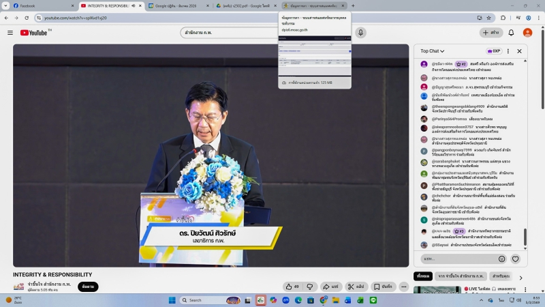Screen dimensions: 545x307
Task: Click the Clip button with scissors
Action: (x=356, y=287)
